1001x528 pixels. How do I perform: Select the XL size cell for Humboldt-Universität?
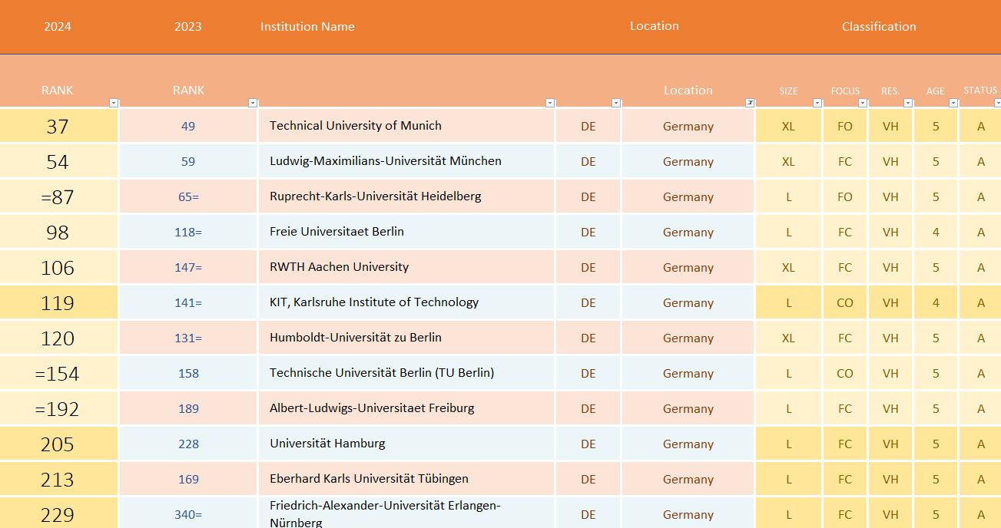pos(788,338)
